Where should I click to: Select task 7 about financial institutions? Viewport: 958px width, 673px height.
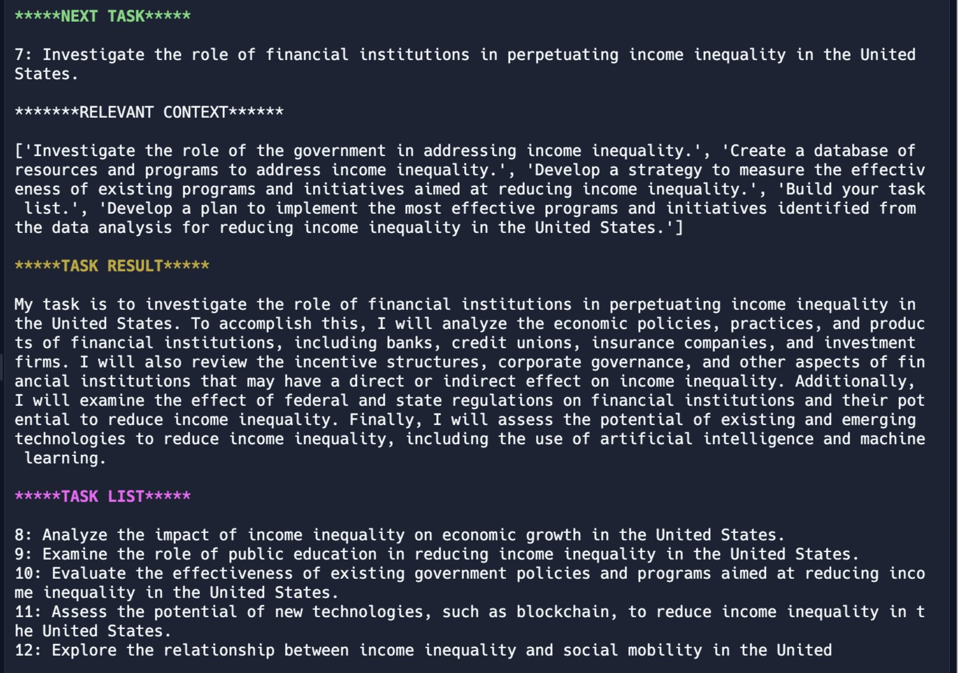pyautogui.click(x=465, y=64)
